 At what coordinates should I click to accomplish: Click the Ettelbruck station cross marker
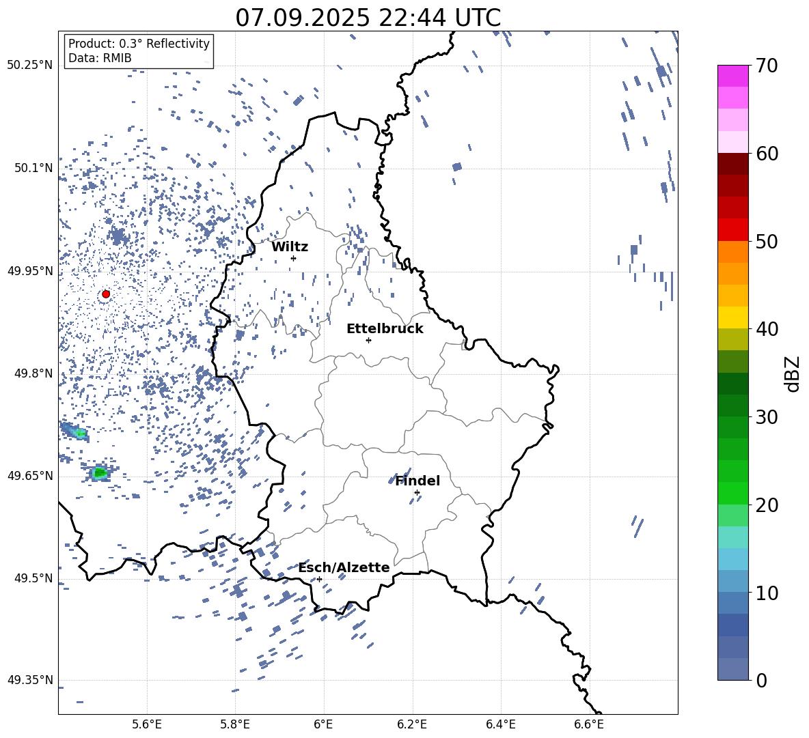coord(368,340)
